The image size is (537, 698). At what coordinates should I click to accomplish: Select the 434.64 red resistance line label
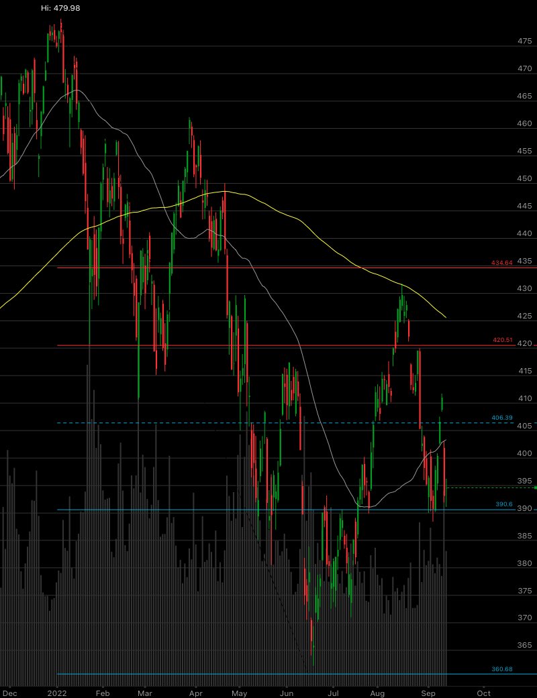coord(502,263)
